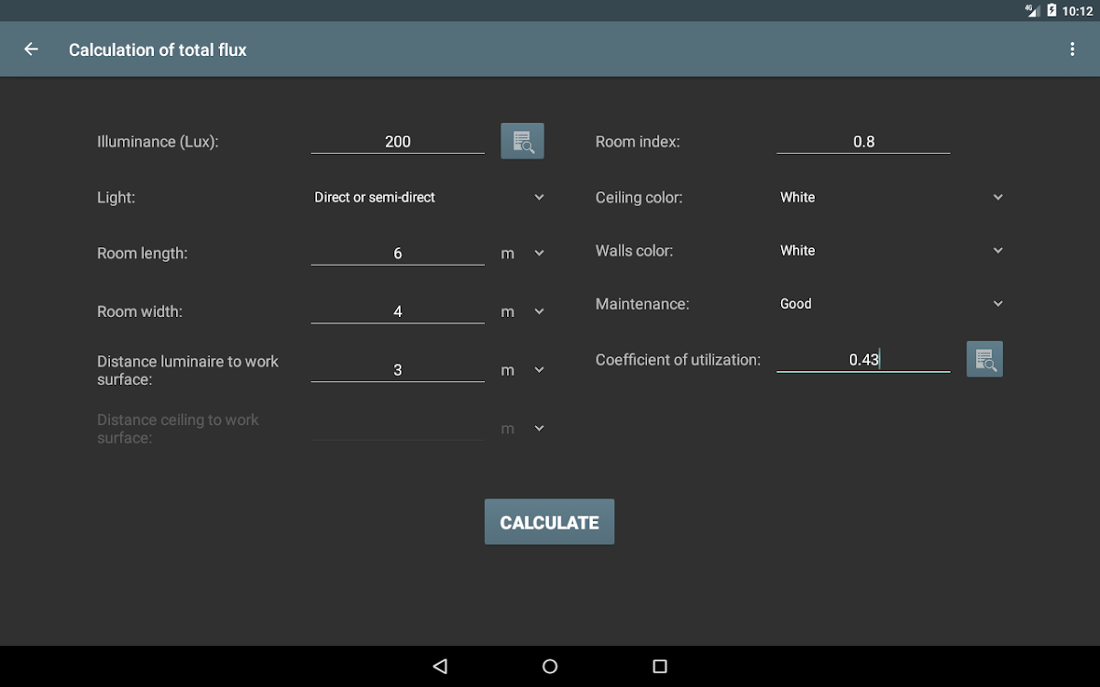Image resolution: width=1100 pixels, height=687 pixels.
Task: Change the Room width unit dropdown
Action: (x=522, y=312)
